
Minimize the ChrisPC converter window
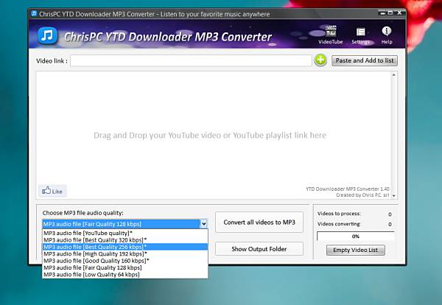pyautogui.click(x=382, y=13)
